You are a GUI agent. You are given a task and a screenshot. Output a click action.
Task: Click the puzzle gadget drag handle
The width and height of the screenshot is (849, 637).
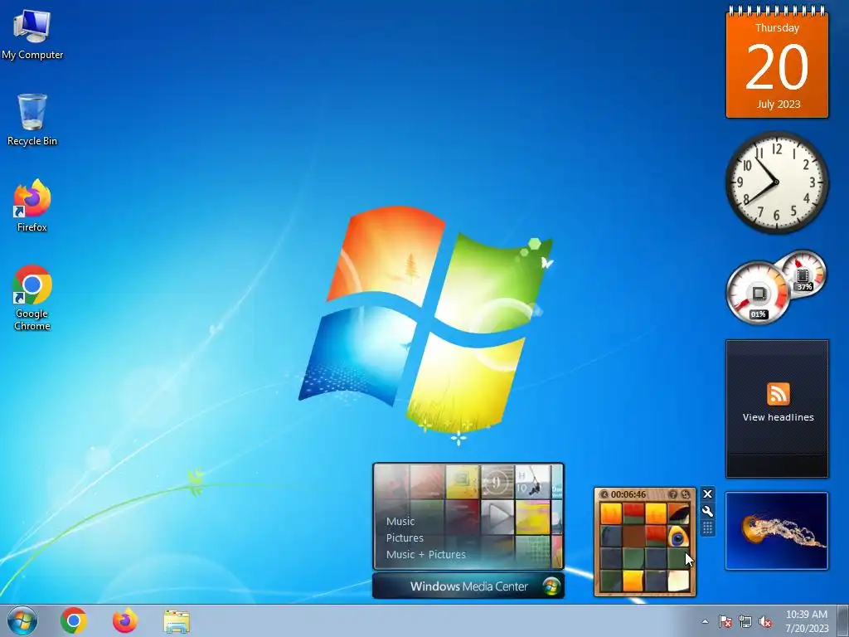point(707,528)
